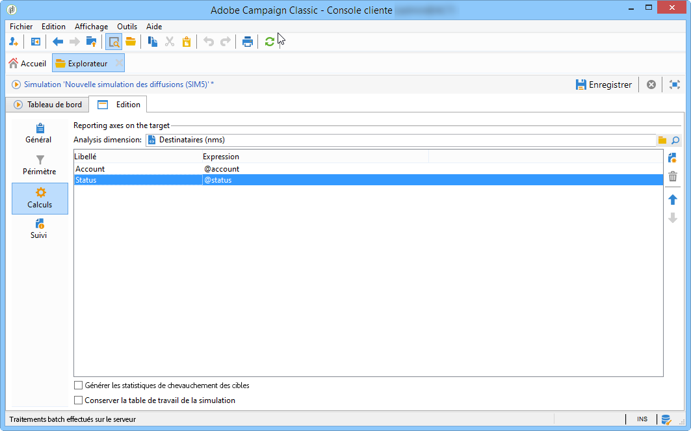The width and height of the screenshot is (691, 431).
Task: Click the undo arrow icon
Action: (x=209, y=42)
